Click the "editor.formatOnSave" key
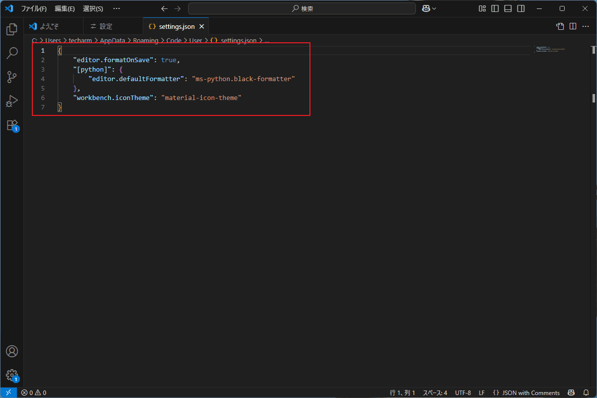This screenshot has height=398, width=597. click(113, 60)
